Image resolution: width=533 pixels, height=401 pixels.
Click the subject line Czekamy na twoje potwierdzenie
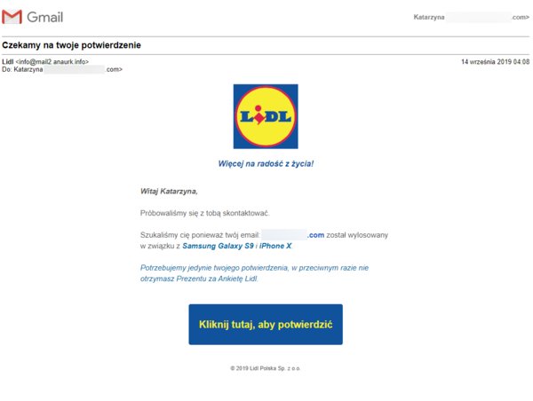(x=71, y=45)
